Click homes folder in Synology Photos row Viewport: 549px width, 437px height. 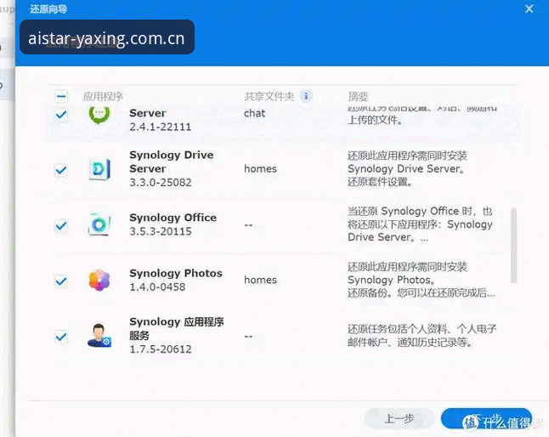(261, 280)
